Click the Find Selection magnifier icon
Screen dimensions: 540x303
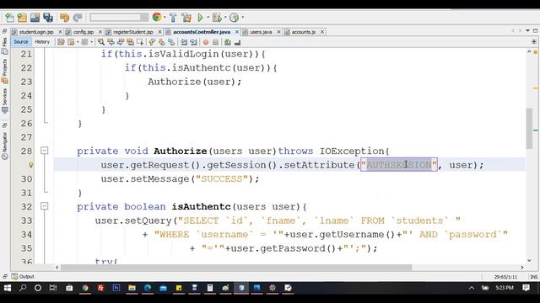pos(101,42)
